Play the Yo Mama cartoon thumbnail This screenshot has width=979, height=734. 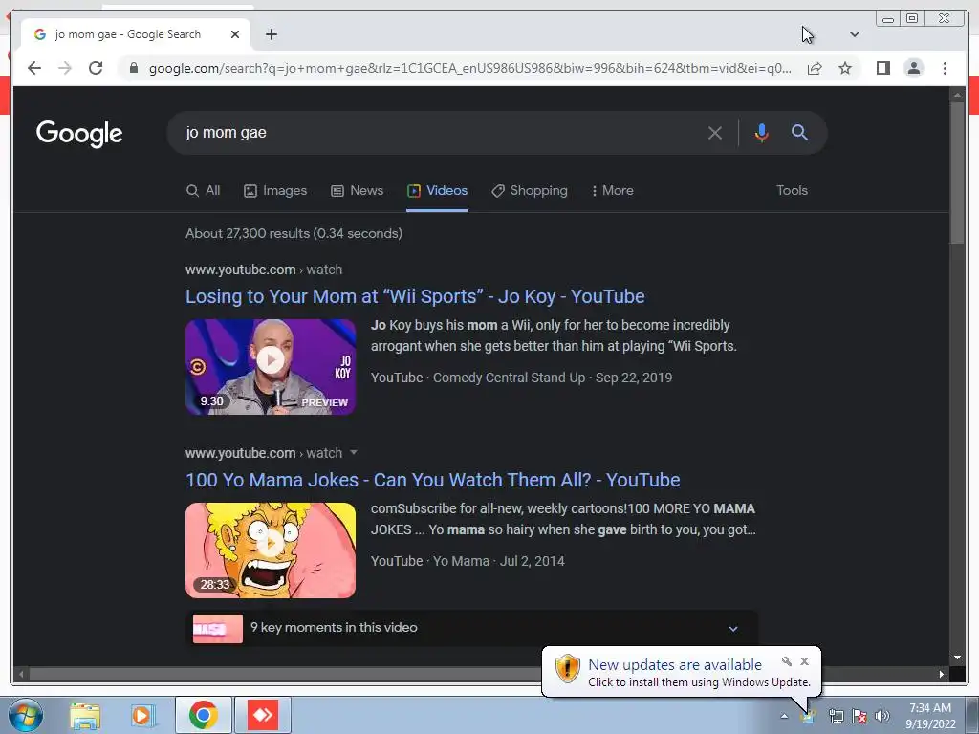click(271, 550)
